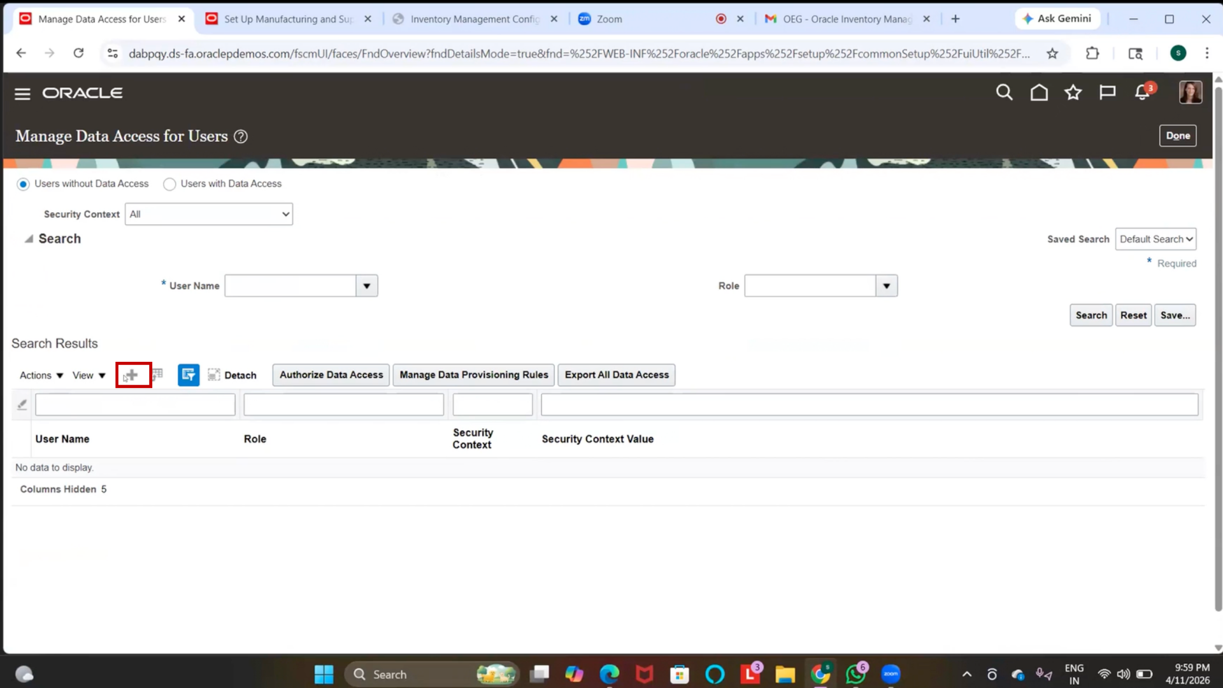The width and height of the screenshot is (1223, 688).
Task: Click Export All Data Access button
Action: [x=617, y=375]
